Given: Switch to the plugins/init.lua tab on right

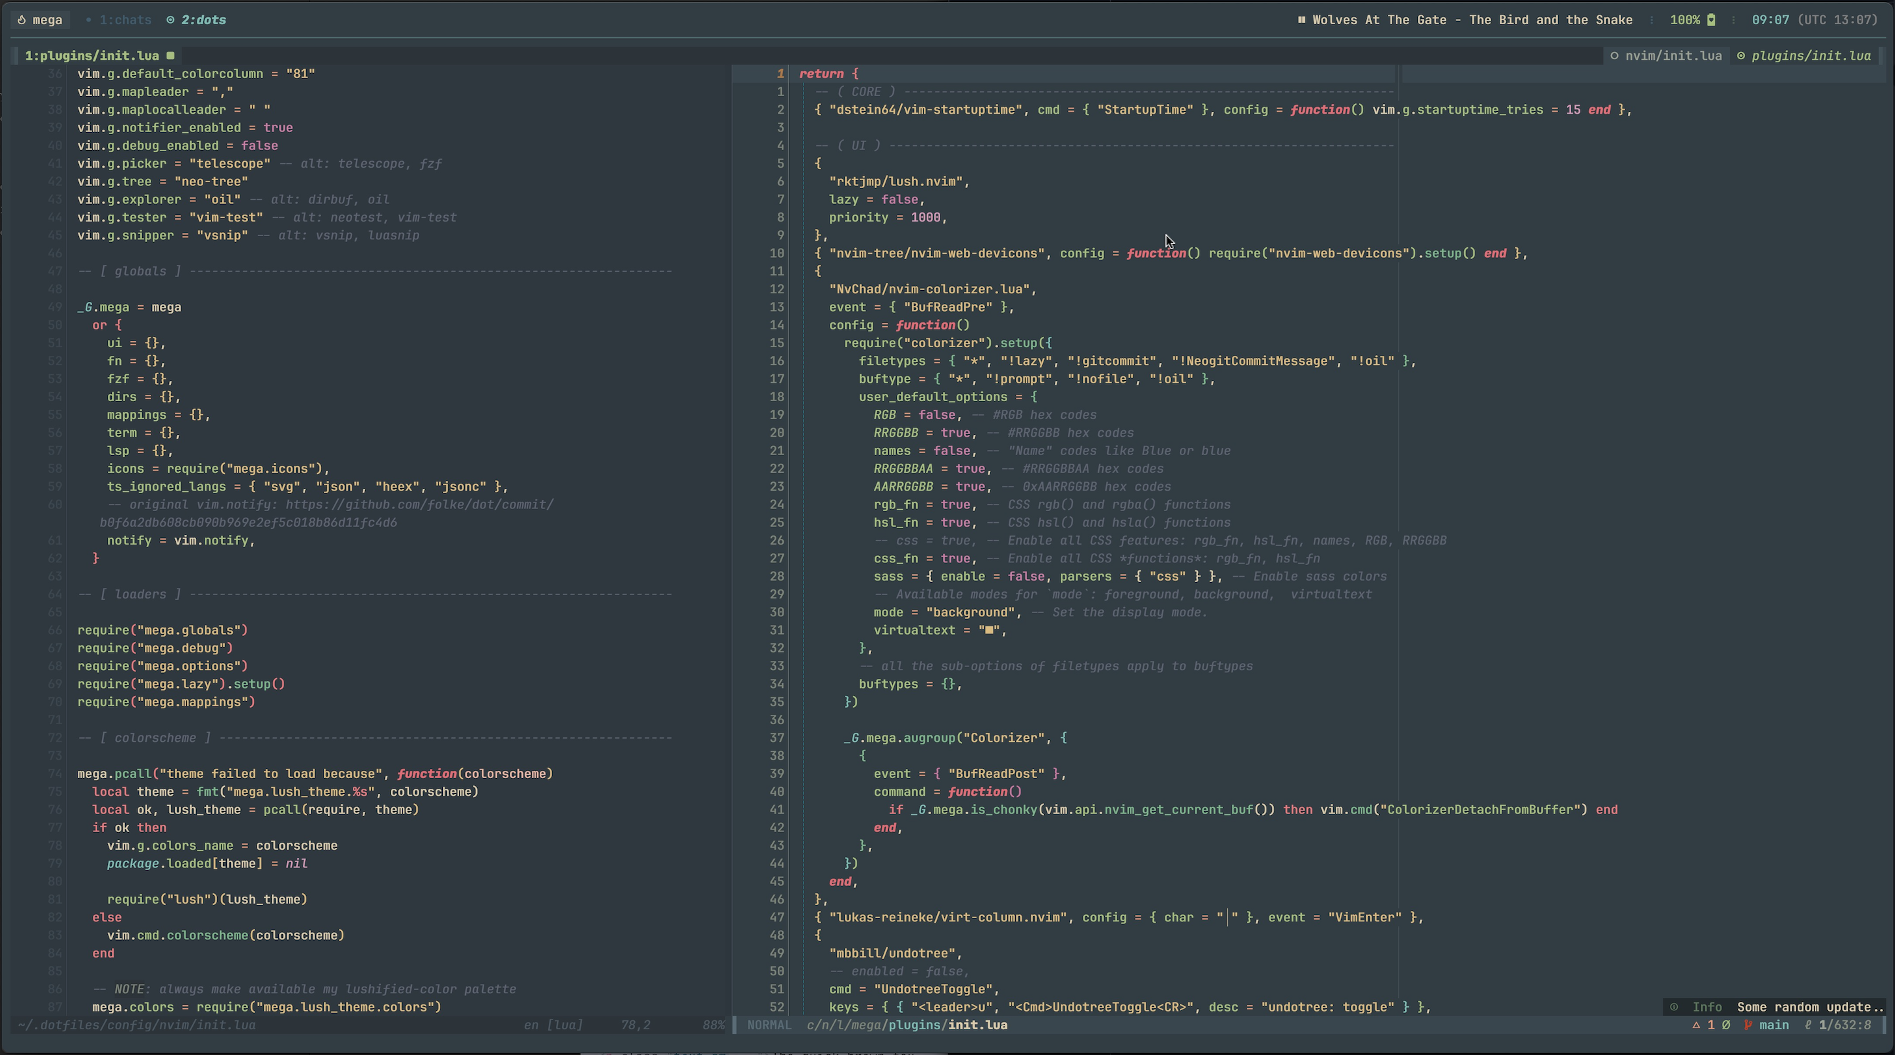Looking at the screenshot, I should coord(1811,56).
